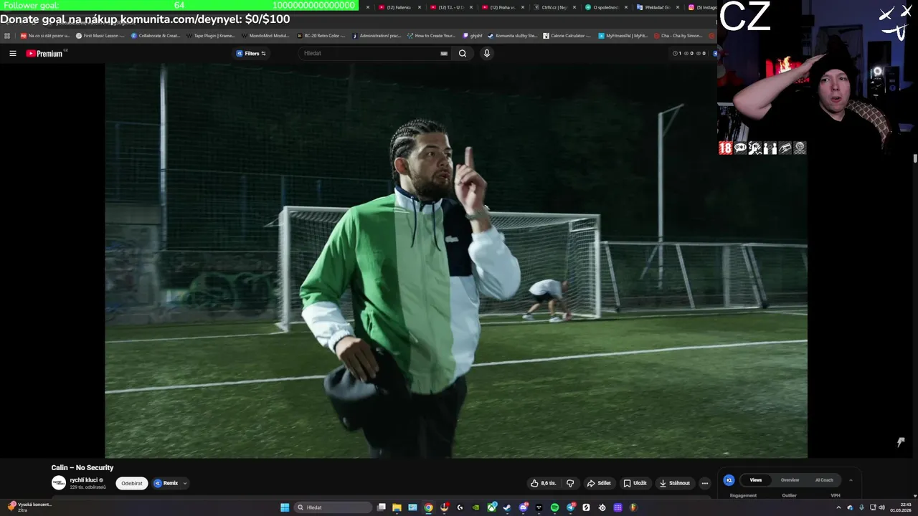The width and height of the screenshot is (918, 516).
Task: Open the YouTube hamburger guide menu
Action: coord(12,53)
